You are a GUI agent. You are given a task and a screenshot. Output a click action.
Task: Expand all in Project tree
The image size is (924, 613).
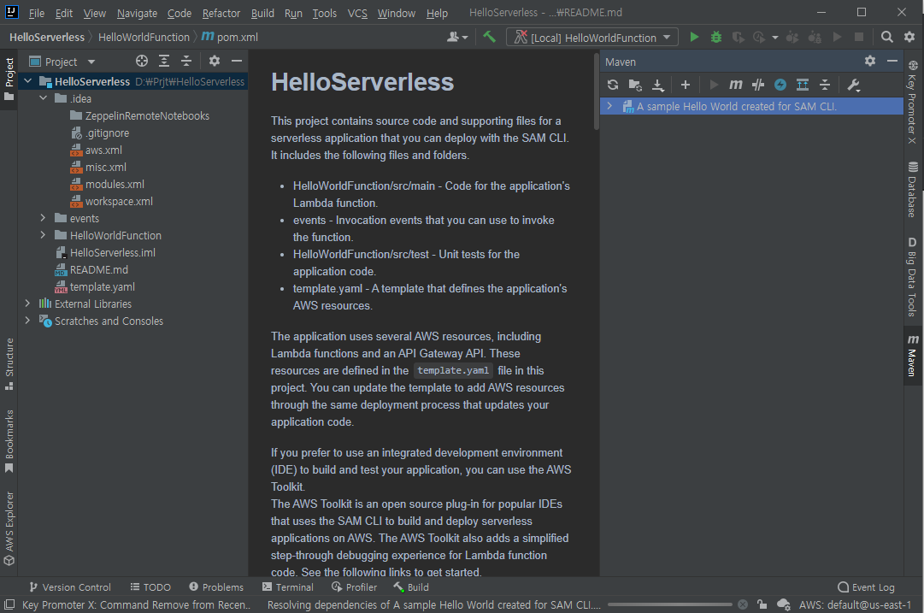click(164, 61)
